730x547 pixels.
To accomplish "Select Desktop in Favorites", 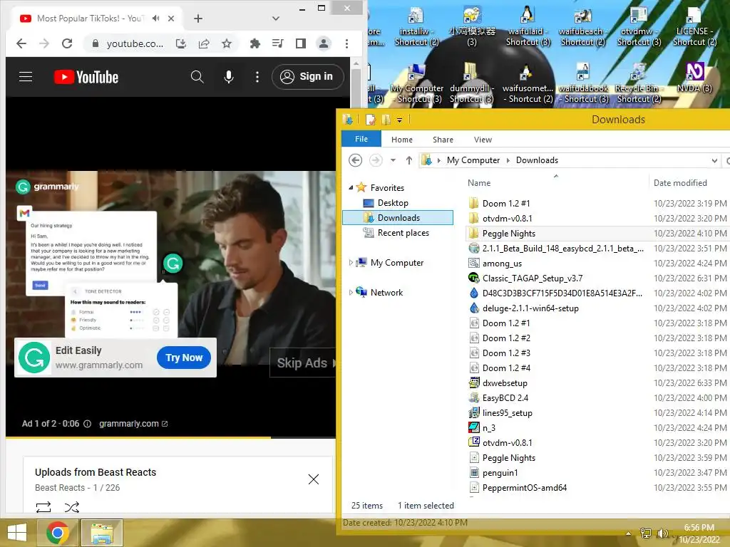I will pyautogui.click(x=393, y=203).
